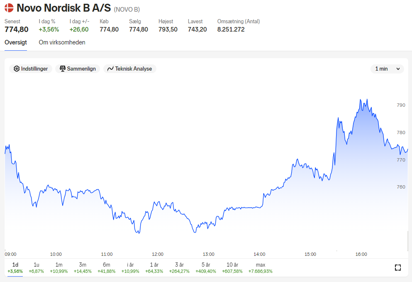Click the chevron arrow on interval selector

tap(398, 69)
